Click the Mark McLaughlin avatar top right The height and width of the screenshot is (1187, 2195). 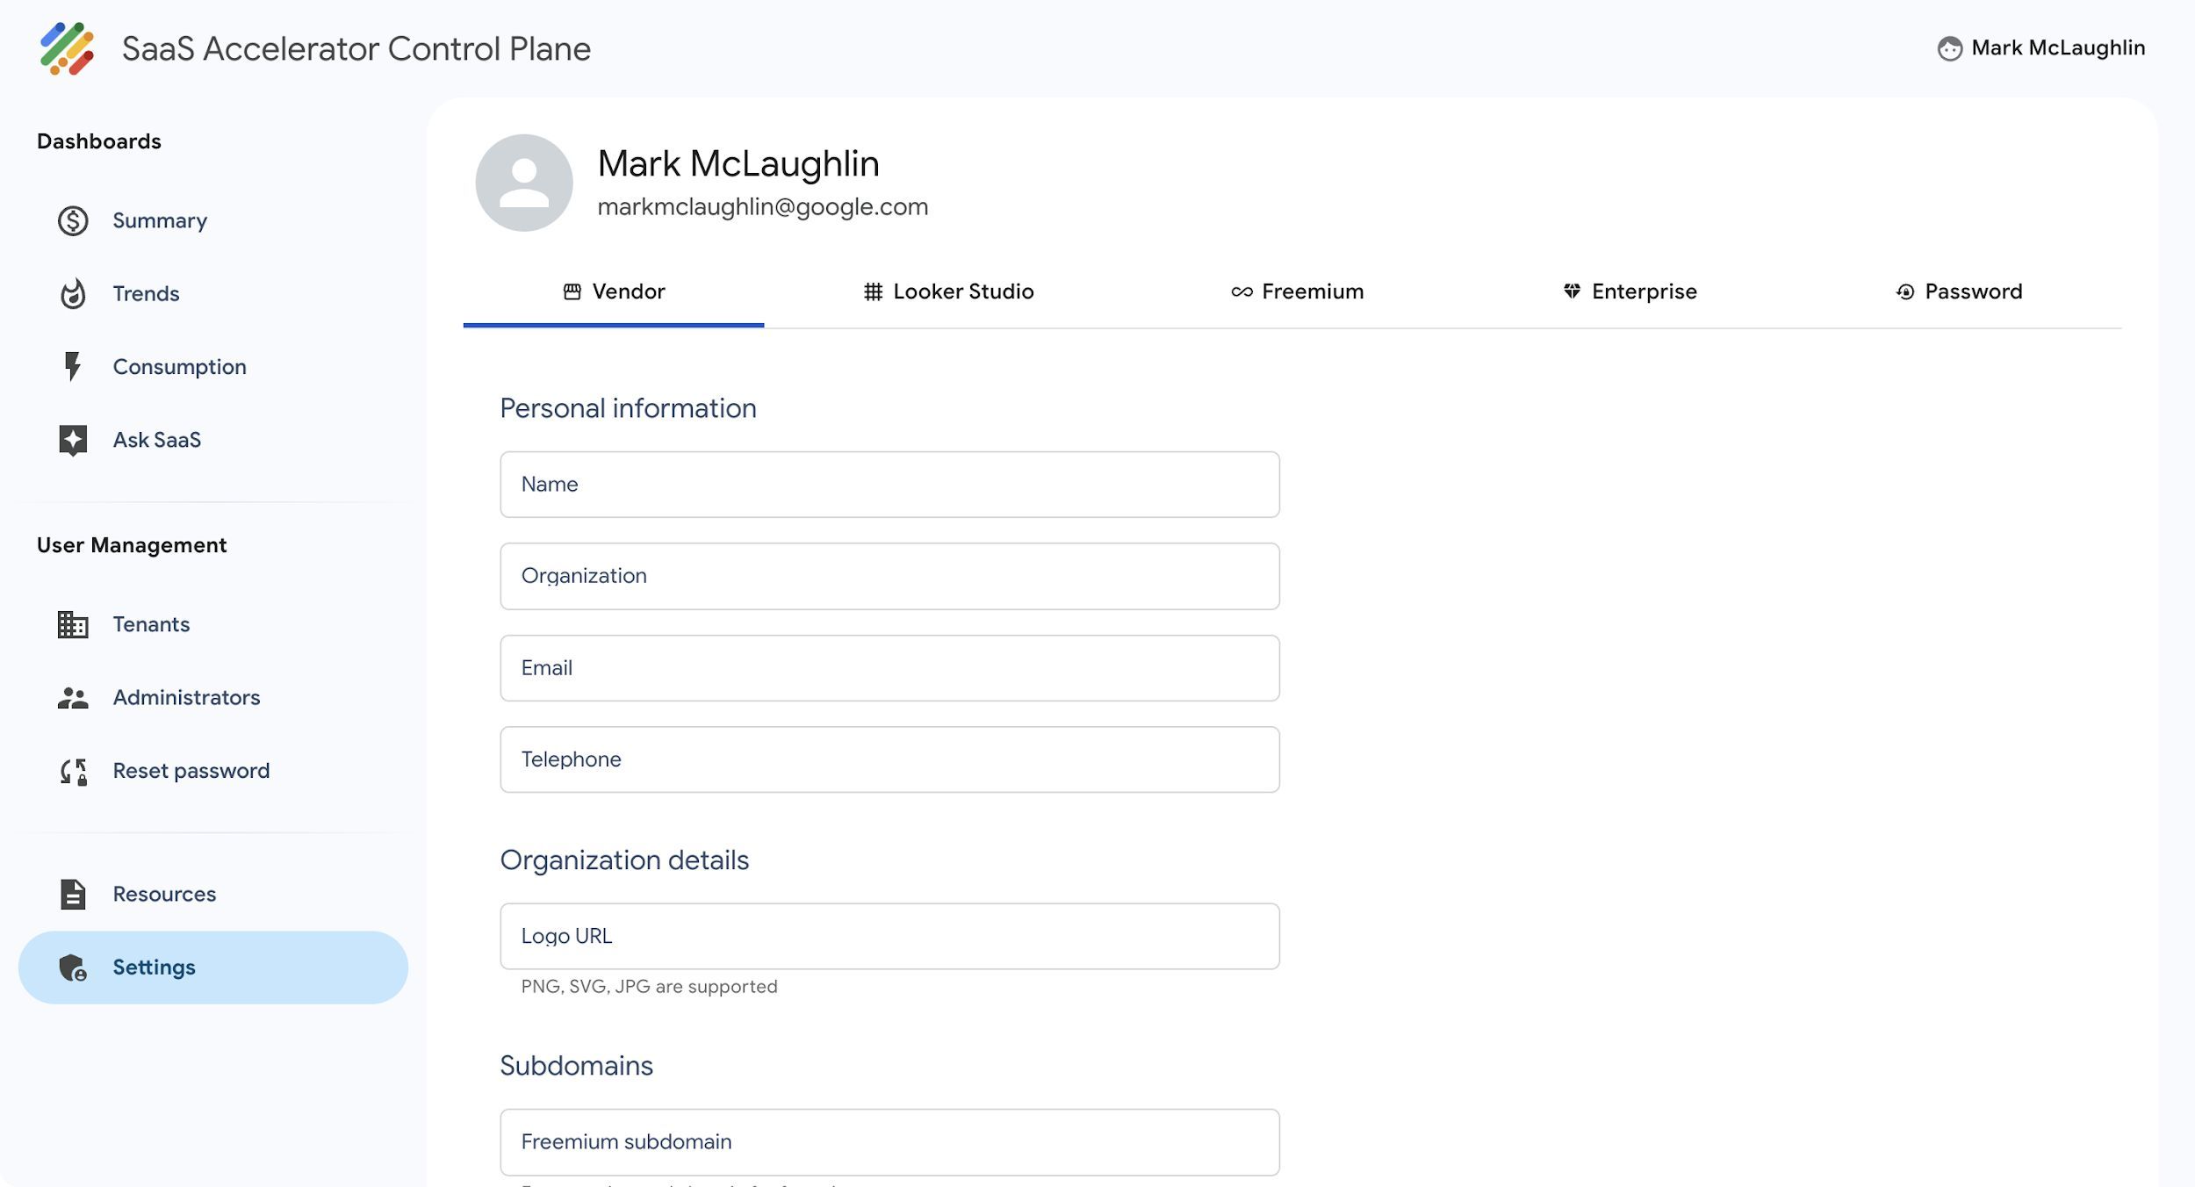[x=1949, y=49]
